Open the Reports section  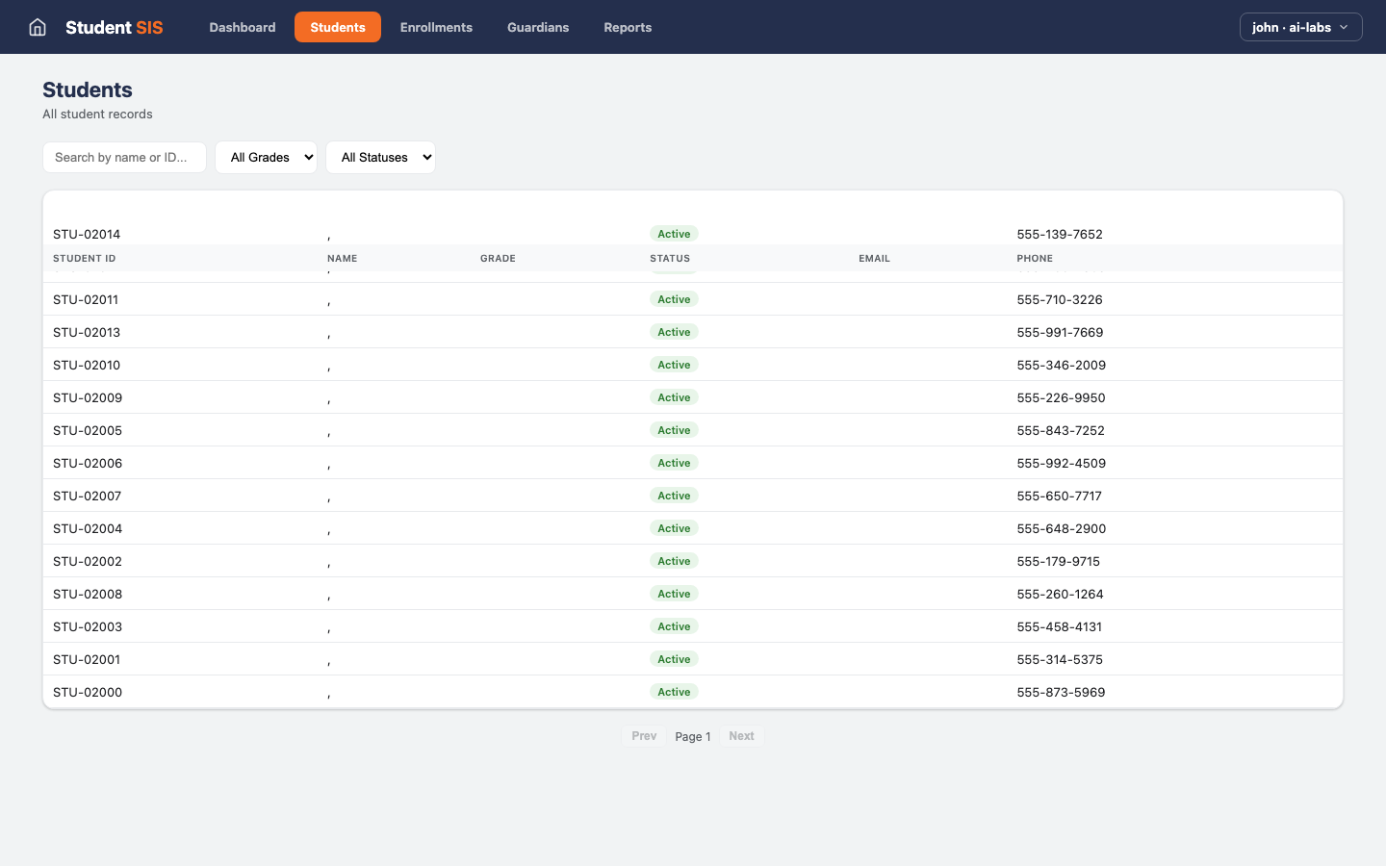(628, 27)
